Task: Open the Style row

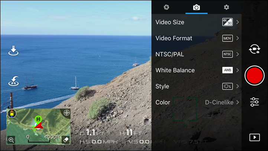Action: (197, 86)
